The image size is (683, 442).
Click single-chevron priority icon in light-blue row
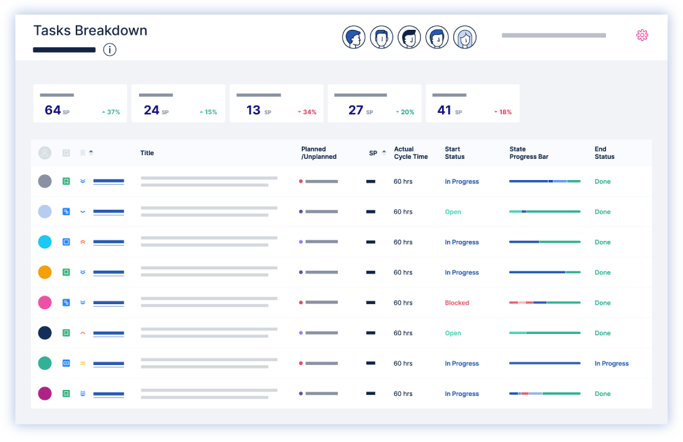point(83,212)
